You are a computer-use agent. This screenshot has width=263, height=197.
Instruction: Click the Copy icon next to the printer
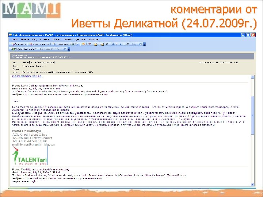pos(77,44)
